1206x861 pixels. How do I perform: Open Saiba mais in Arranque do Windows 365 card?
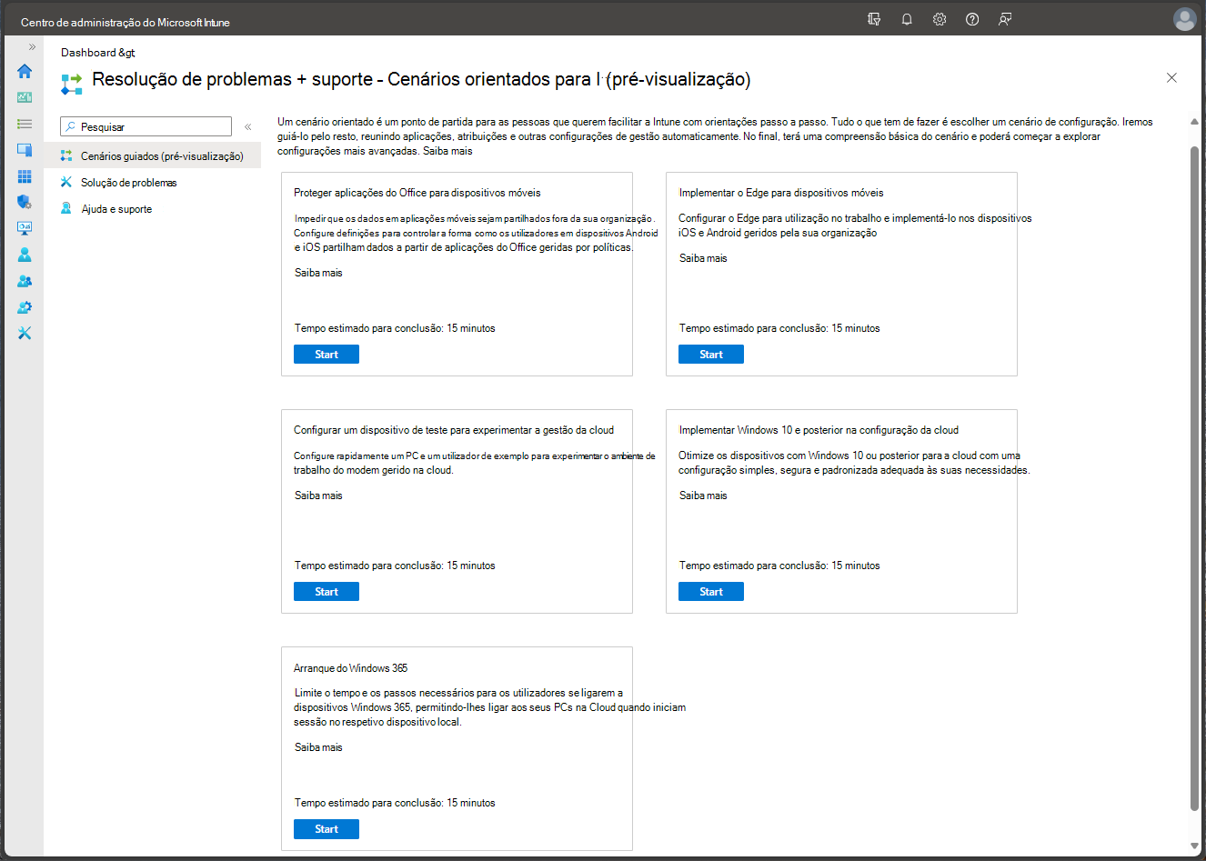318,747
